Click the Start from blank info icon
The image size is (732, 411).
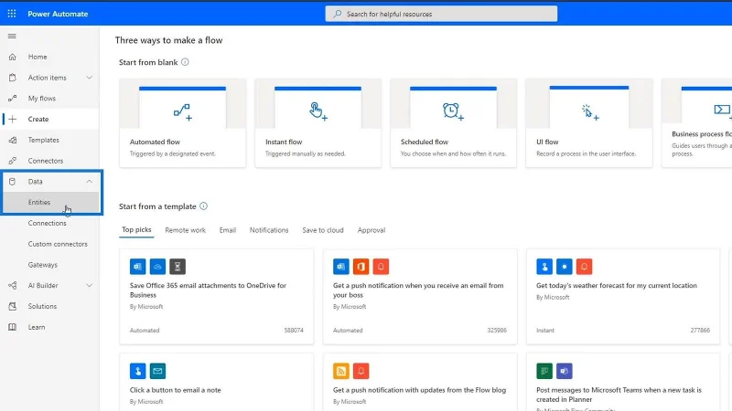click(x=185, y=62)
